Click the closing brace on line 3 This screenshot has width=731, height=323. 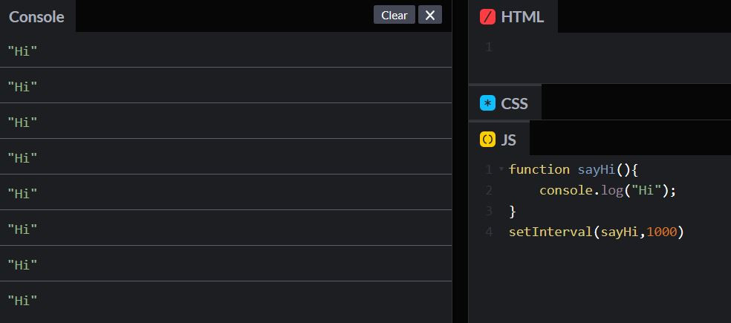click(513, 211)
